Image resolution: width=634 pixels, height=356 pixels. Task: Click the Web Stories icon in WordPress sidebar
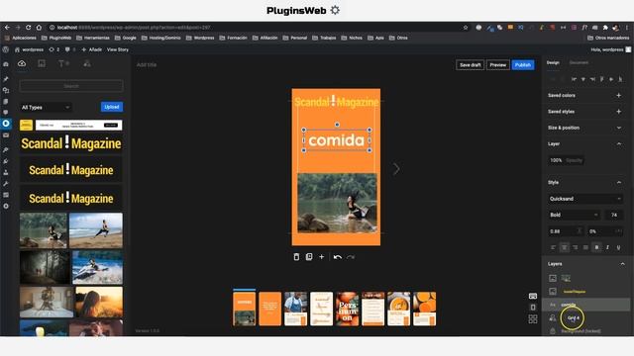point(6,123)
